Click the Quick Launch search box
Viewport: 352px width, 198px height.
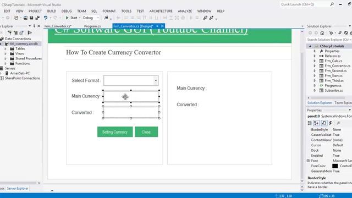point(307,4)
